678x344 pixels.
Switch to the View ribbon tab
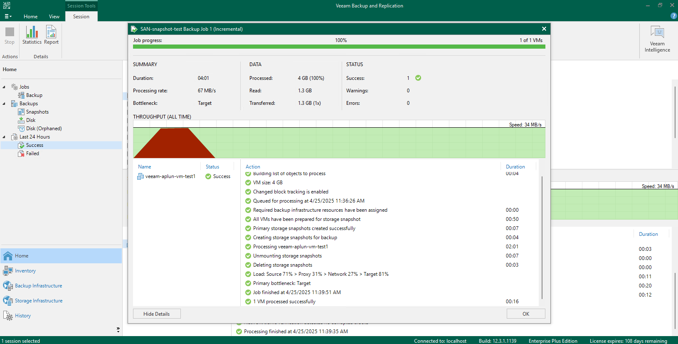pos(54,17)
